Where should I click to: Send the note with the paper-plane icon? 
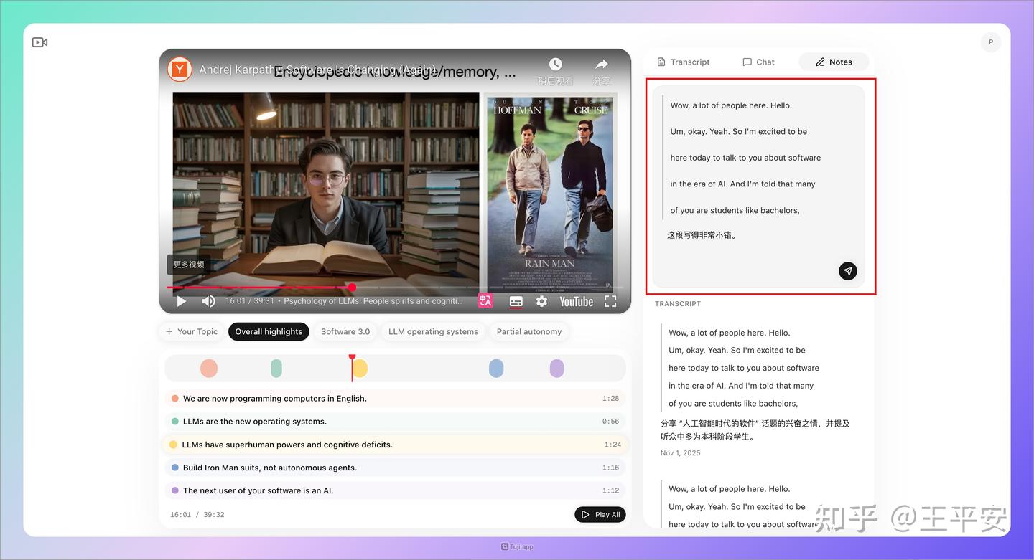point(847,271)
